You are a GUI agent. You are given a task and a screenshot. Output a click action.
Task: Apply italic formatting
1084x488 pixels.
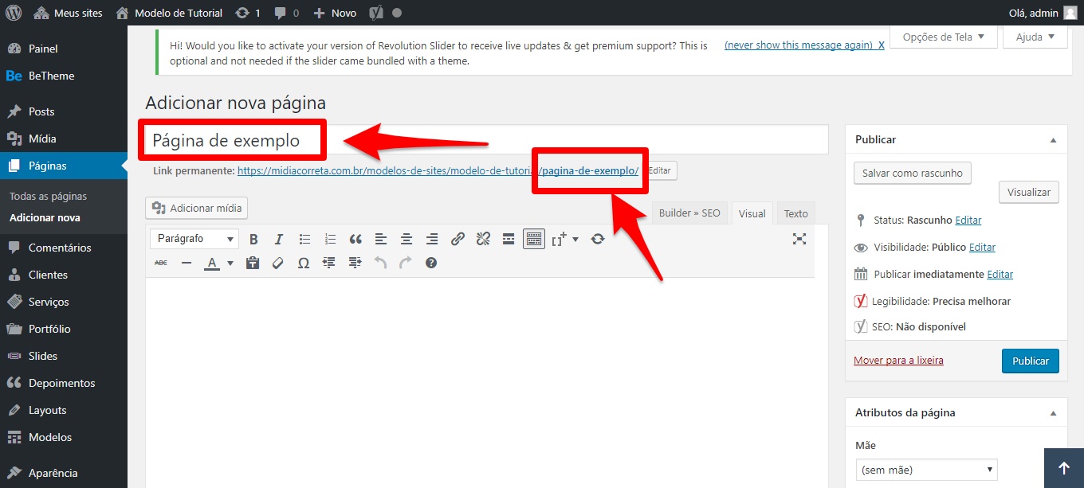[279, 239]
